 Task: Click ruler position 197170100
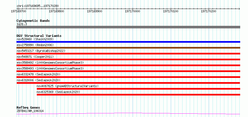coord(171,11)
